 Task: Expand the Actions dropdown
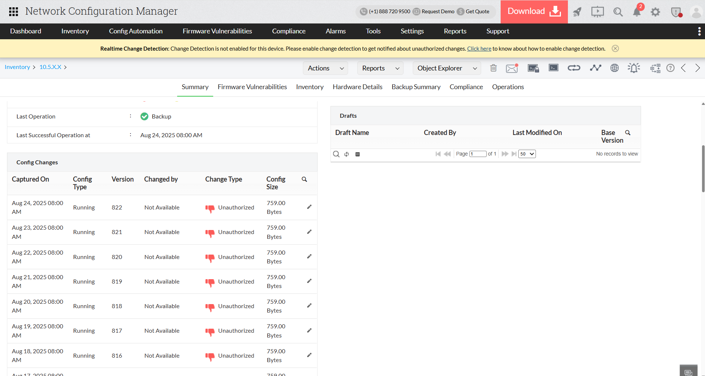[x=325, y=68]
